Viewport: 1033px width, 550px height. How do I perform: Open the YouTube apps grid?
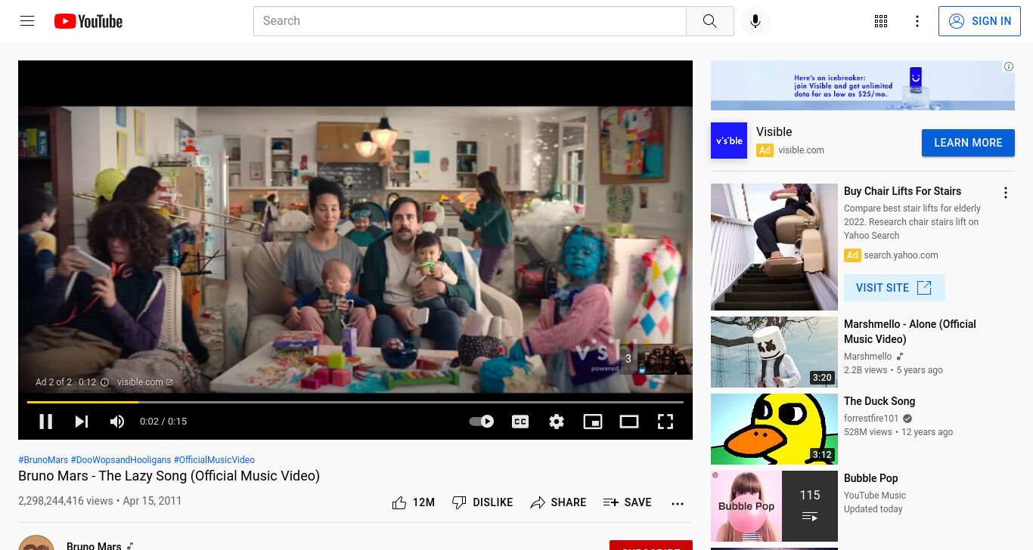click(881, 21)
